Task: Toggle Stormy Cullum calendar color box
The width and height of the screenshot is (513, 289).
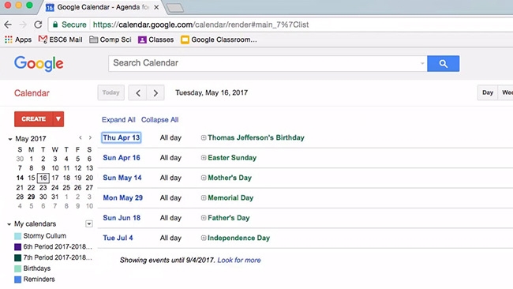Action: (17, 236)
